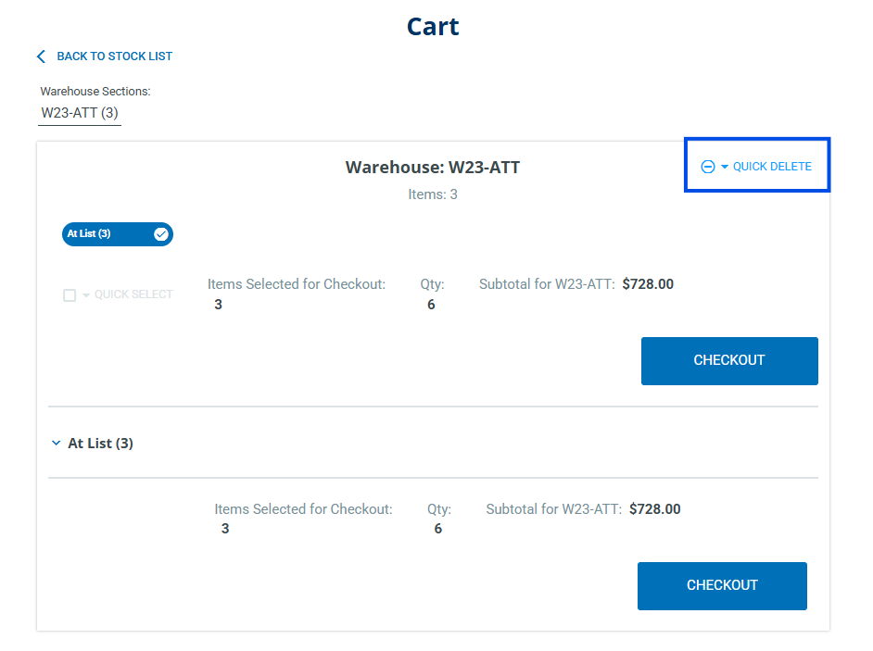
Task: Click the At List (3) section heading
Action: pos(100,444)
